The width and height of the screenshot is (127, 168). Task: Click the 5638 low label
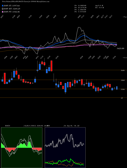pyautogui.click(x=82, y=58)
